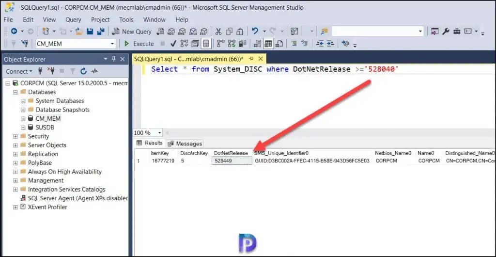Expand the SUSDB database node

coord(23,128)
